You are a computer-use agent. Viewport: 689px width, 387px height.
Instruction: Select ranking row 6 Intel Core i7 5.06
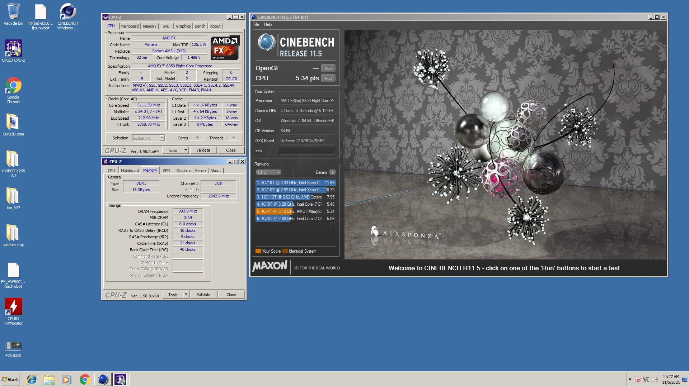tap(296, 219)
